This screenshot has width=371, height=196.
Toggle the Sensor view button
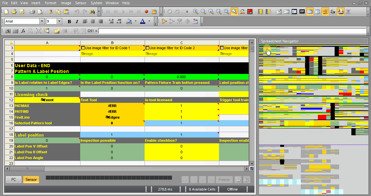[31, 180]
